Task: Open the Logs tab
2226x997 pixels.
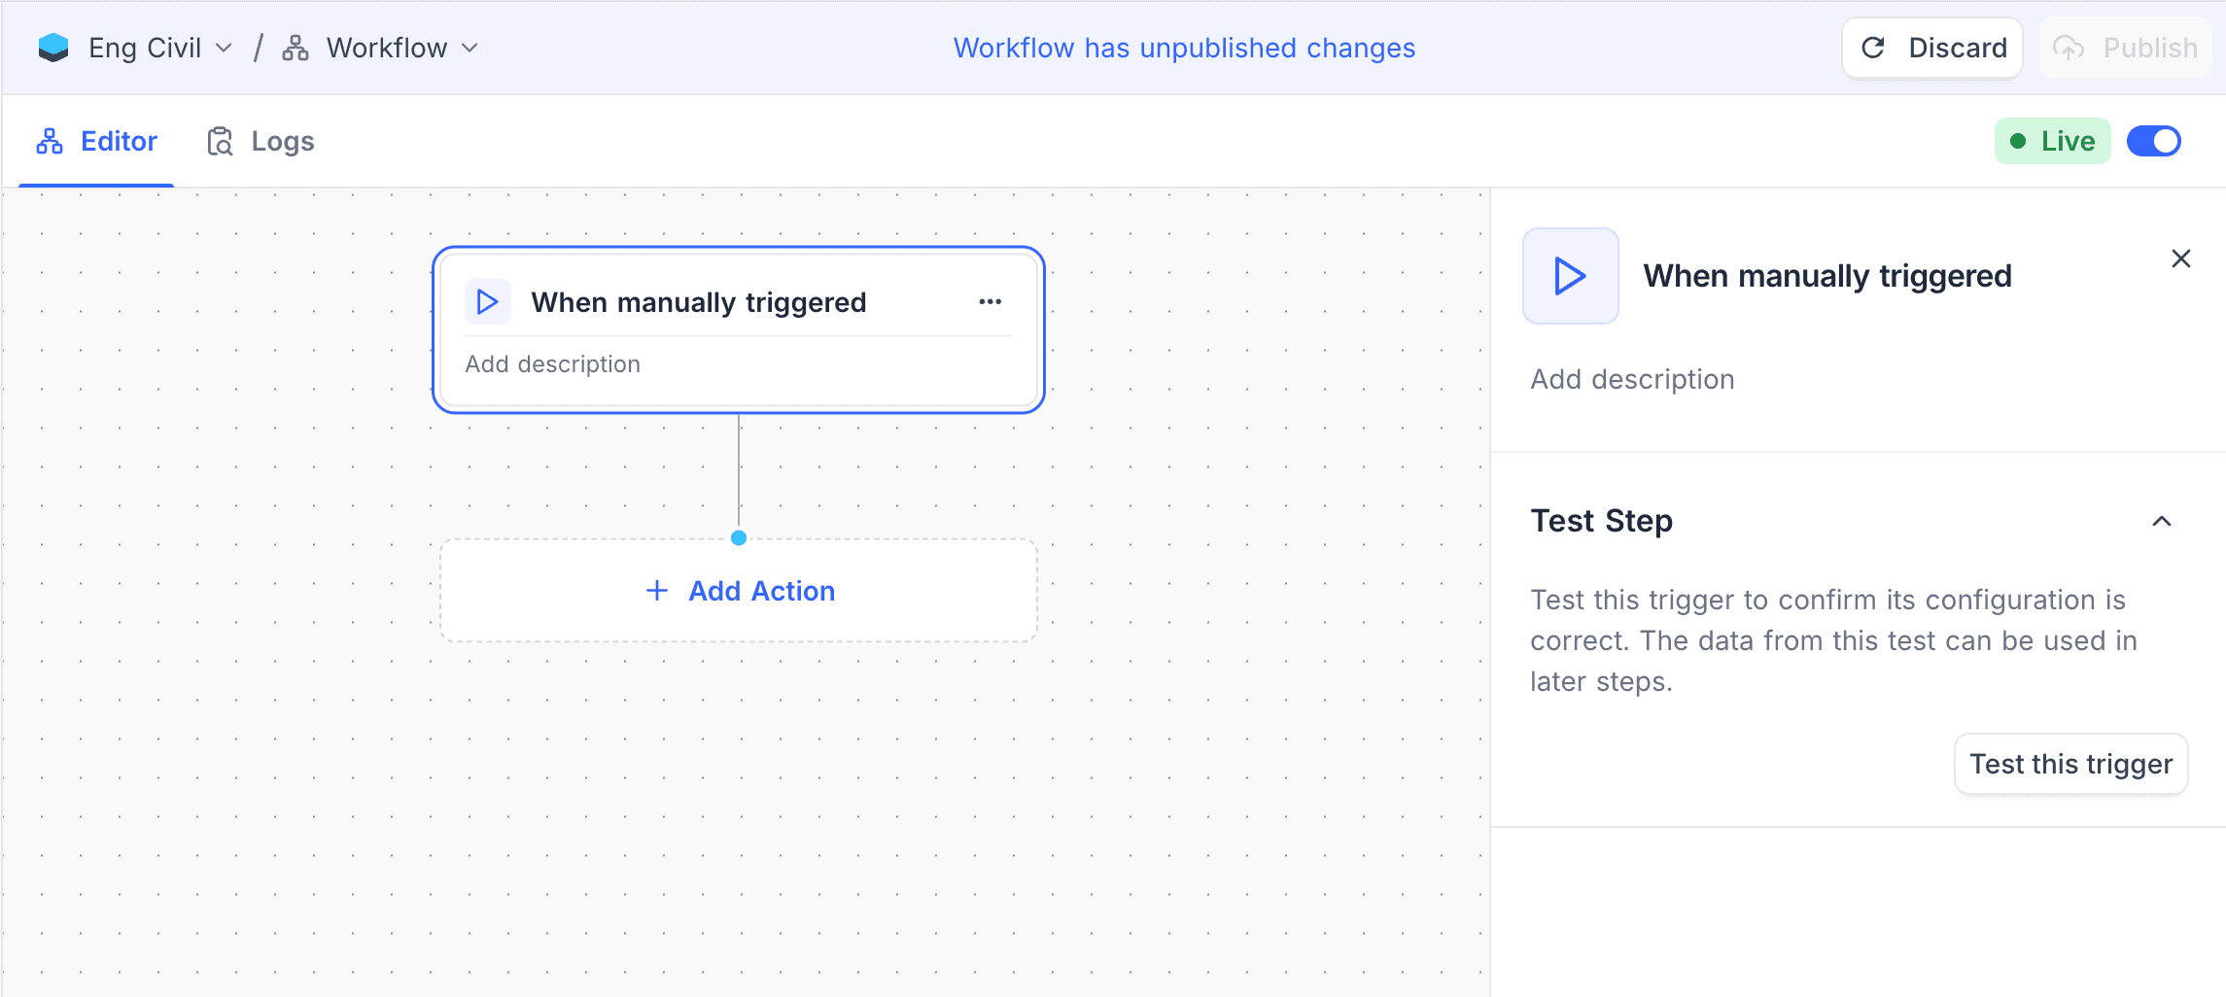Action: click(x=261, y=141)
